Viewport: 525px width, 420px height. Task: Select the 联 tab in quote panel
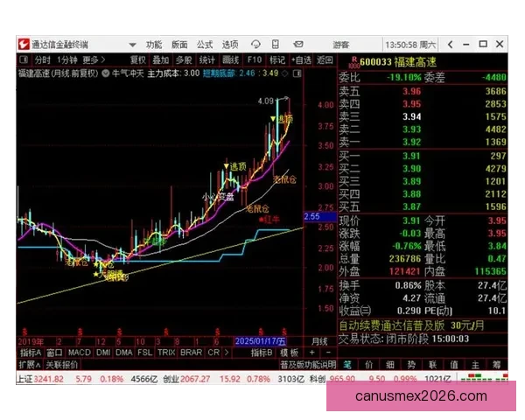click(432, 364)
